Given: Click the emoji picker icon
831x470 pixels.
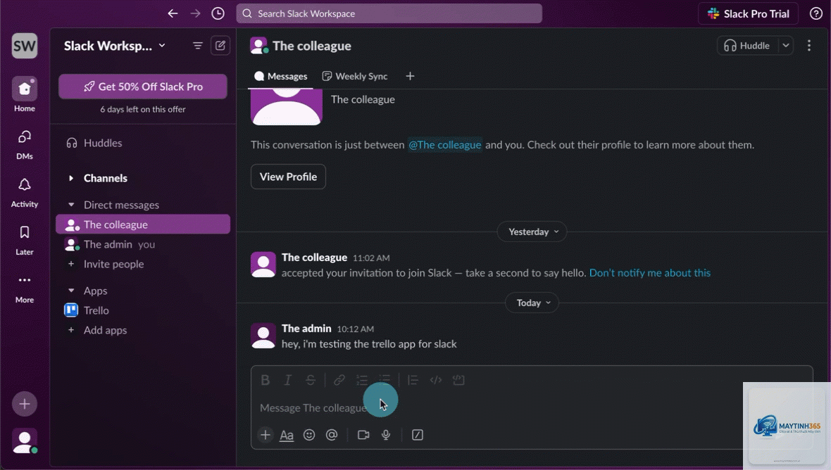Looking at the screenshot, I should (x=309, y=435).
